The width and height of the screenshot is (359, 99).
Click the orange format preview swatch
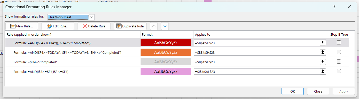(166, 52)
